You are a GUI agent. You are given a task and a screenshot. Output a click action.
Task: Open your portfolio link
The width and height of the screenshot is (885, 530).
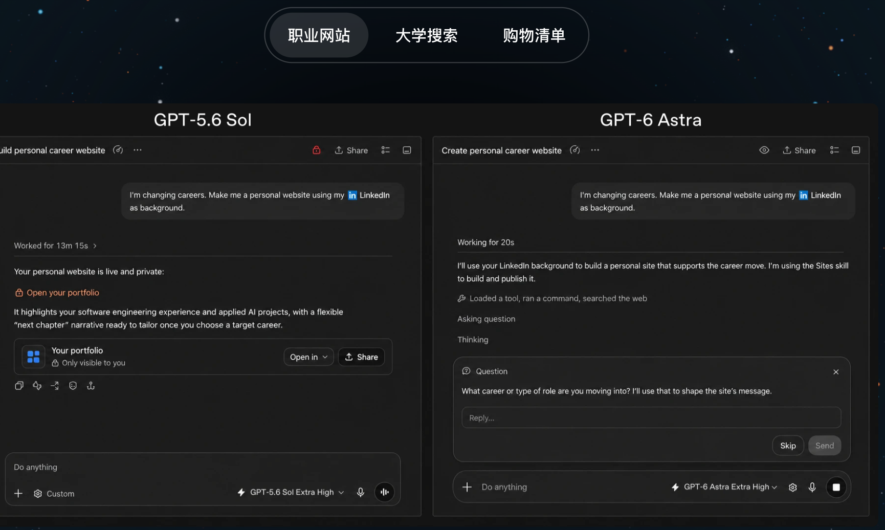[57, 293]
